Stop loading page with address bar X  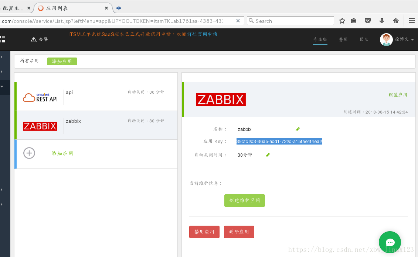(x=238, y=21)
